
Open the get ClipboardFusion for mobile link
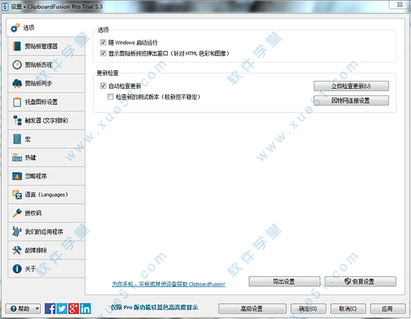169,284
